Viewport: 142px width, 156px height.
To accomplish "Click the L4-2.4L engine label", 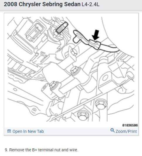I will pyautogui.click(x=90, y=4).
